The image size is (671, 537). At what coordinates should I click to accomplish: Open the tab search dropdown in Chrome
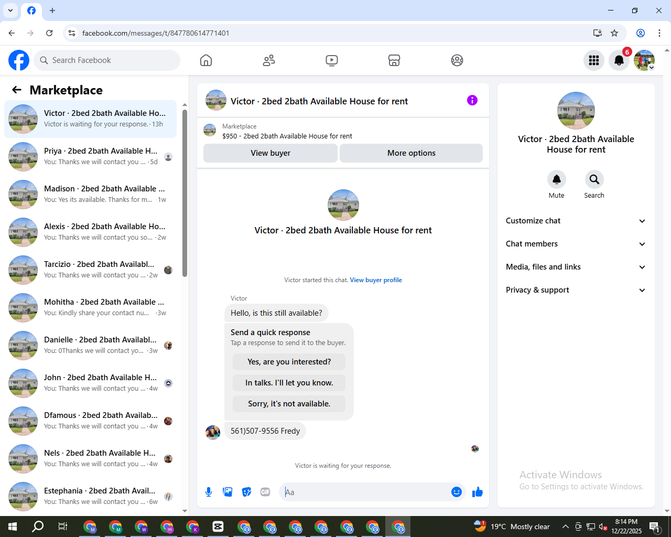pos(10,10)
